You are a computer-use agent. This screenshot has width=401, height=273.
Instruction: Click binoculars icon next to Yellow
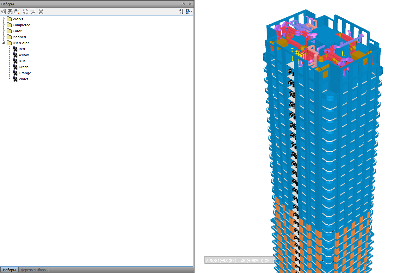(15, 55)
